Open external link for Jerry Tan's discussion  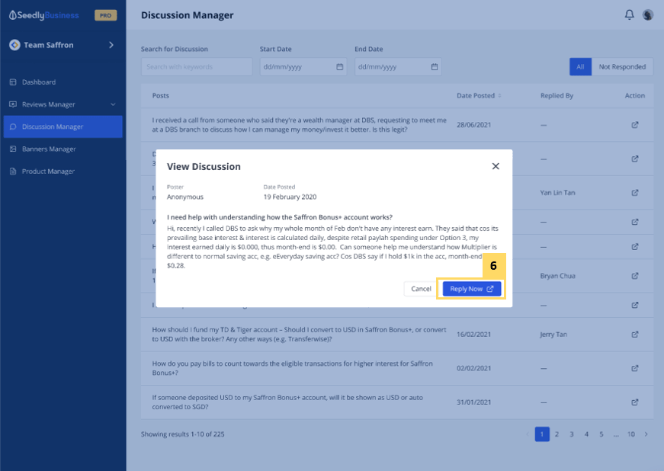pyautogui.click(x=635, y=334)
